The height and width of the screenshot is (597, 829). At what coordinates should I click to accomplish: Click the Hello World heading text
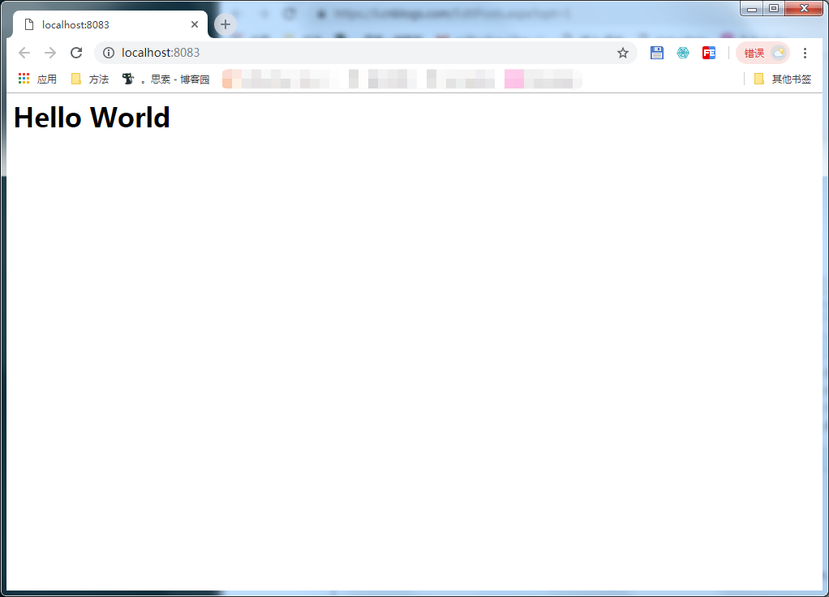(x=92, y=118)
